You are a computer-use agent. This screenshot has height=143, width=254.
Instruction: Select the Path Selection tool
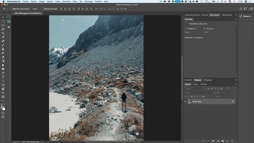3,81
